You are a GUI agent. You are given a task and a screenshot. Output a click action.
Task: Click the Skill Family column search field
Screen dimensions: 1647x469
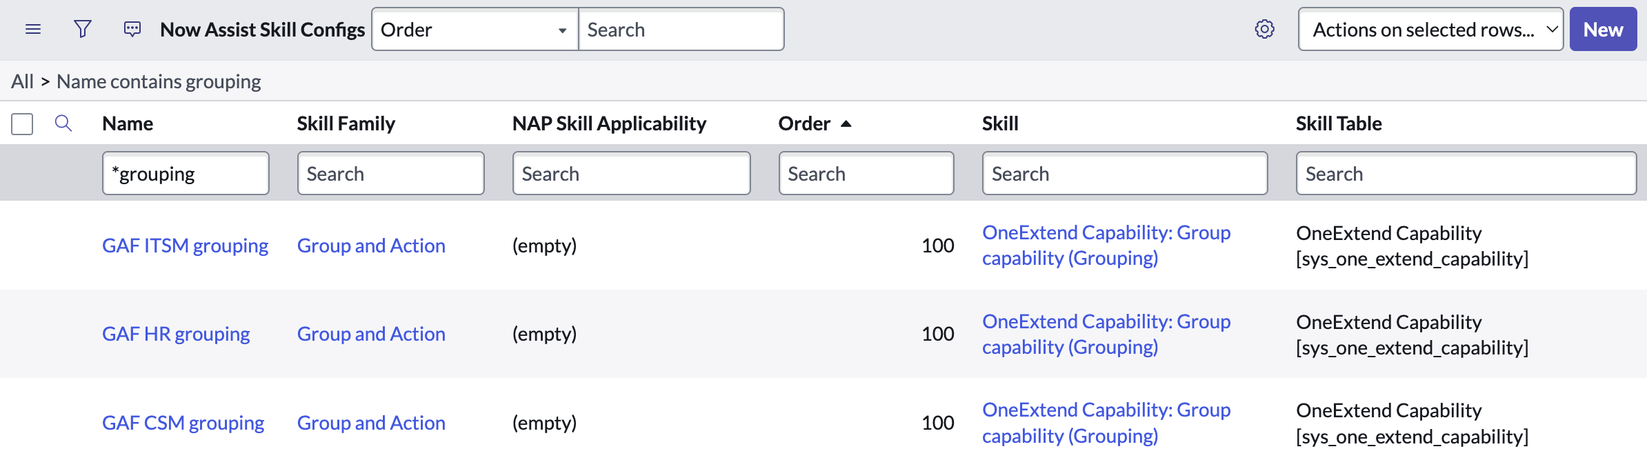click(x=390, y=173)
